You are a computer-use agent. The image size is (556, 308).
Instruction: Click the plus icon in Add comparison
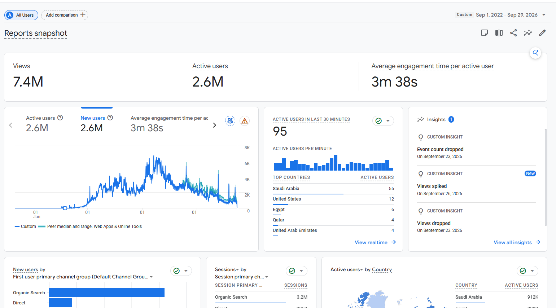tap(83, 15)
